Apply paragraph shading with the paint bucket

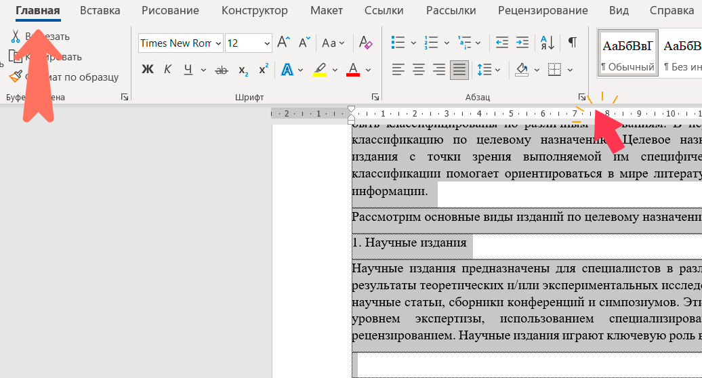[522, 69]
